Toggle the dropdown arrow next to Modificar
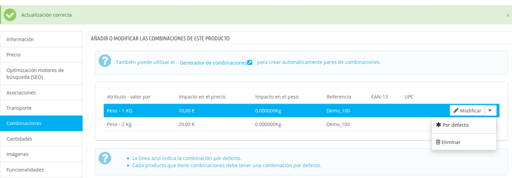Viewport: 512px width, 178px height. (x=491, y=111)
